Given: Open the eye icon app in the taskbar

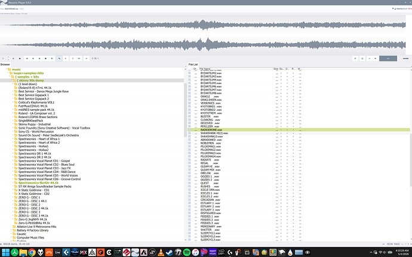Looking at the screenshot, I should click(307, 252).
